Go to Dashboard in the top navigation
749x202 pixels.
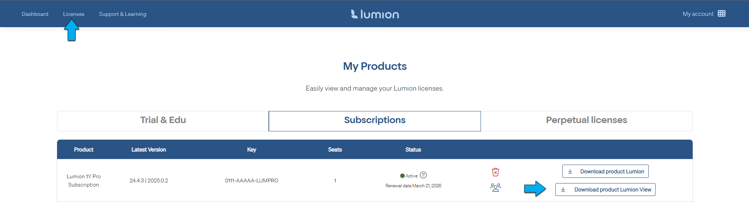point(35,14)
